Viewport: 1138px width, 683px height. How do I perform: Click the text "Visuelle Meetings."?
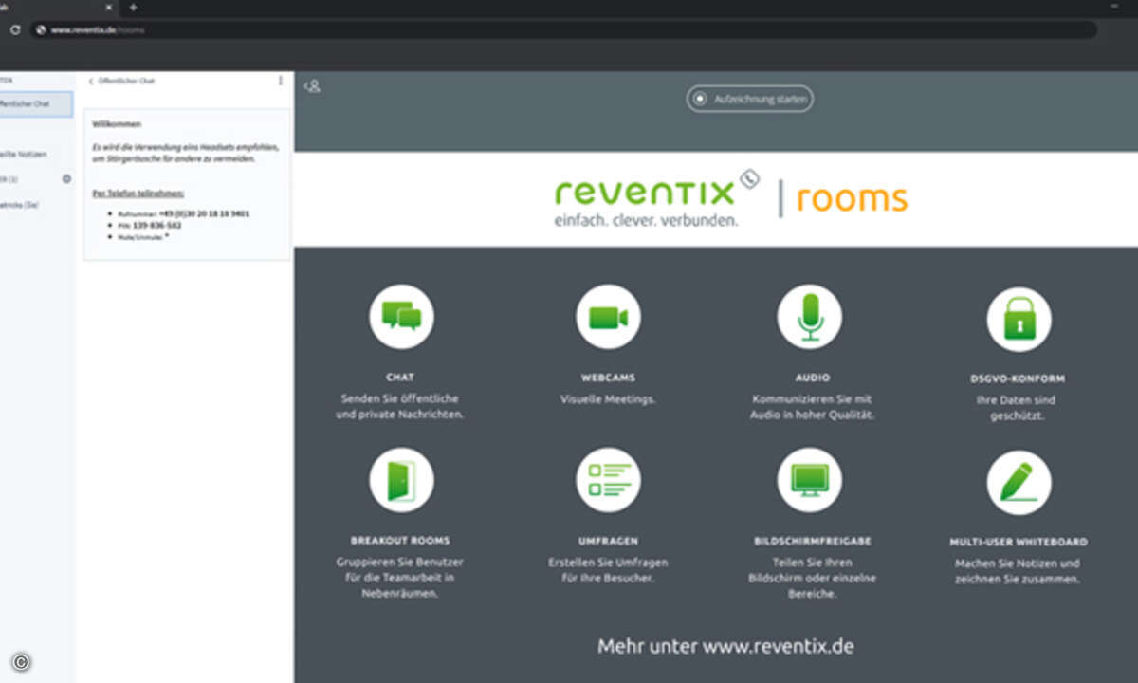(x=608, y=399)
